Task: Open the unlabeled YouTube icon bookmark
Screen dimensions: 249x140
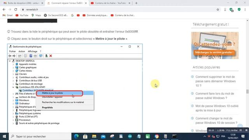Action: tap(78, 15)
